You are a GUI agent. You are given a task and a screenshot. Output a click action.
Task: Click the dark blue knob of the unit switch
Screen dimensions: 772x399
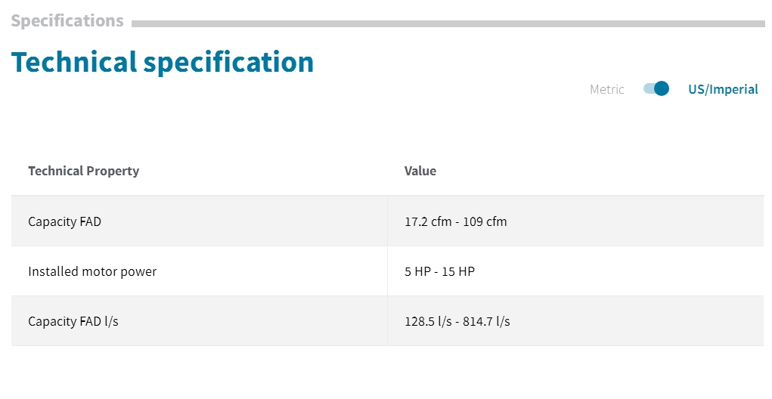click(x=662, y=88)
